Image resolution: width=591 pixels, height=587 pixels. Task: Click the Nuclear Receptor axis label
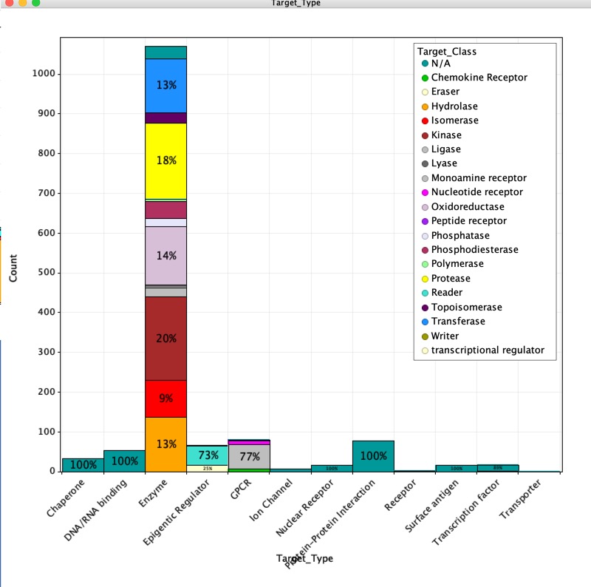click(305, 508)
